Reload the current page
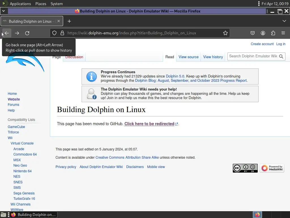The width and height of the screenshot is (290, 218). pyautogui.click(x=27, y=33)
